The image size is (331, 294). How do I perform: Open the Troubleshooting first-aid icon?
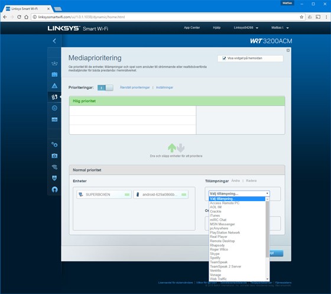[x=54, y=156]
